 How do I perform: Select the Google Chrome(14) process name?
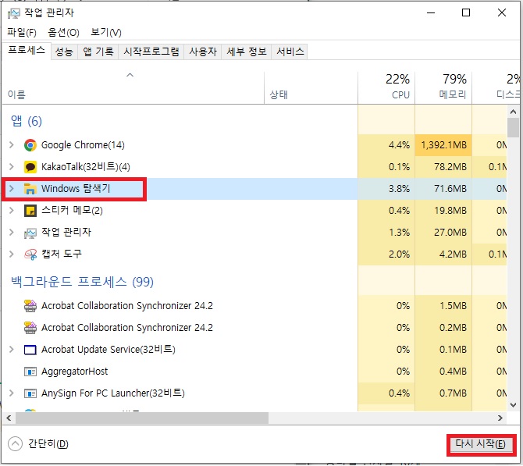point(83,145)
